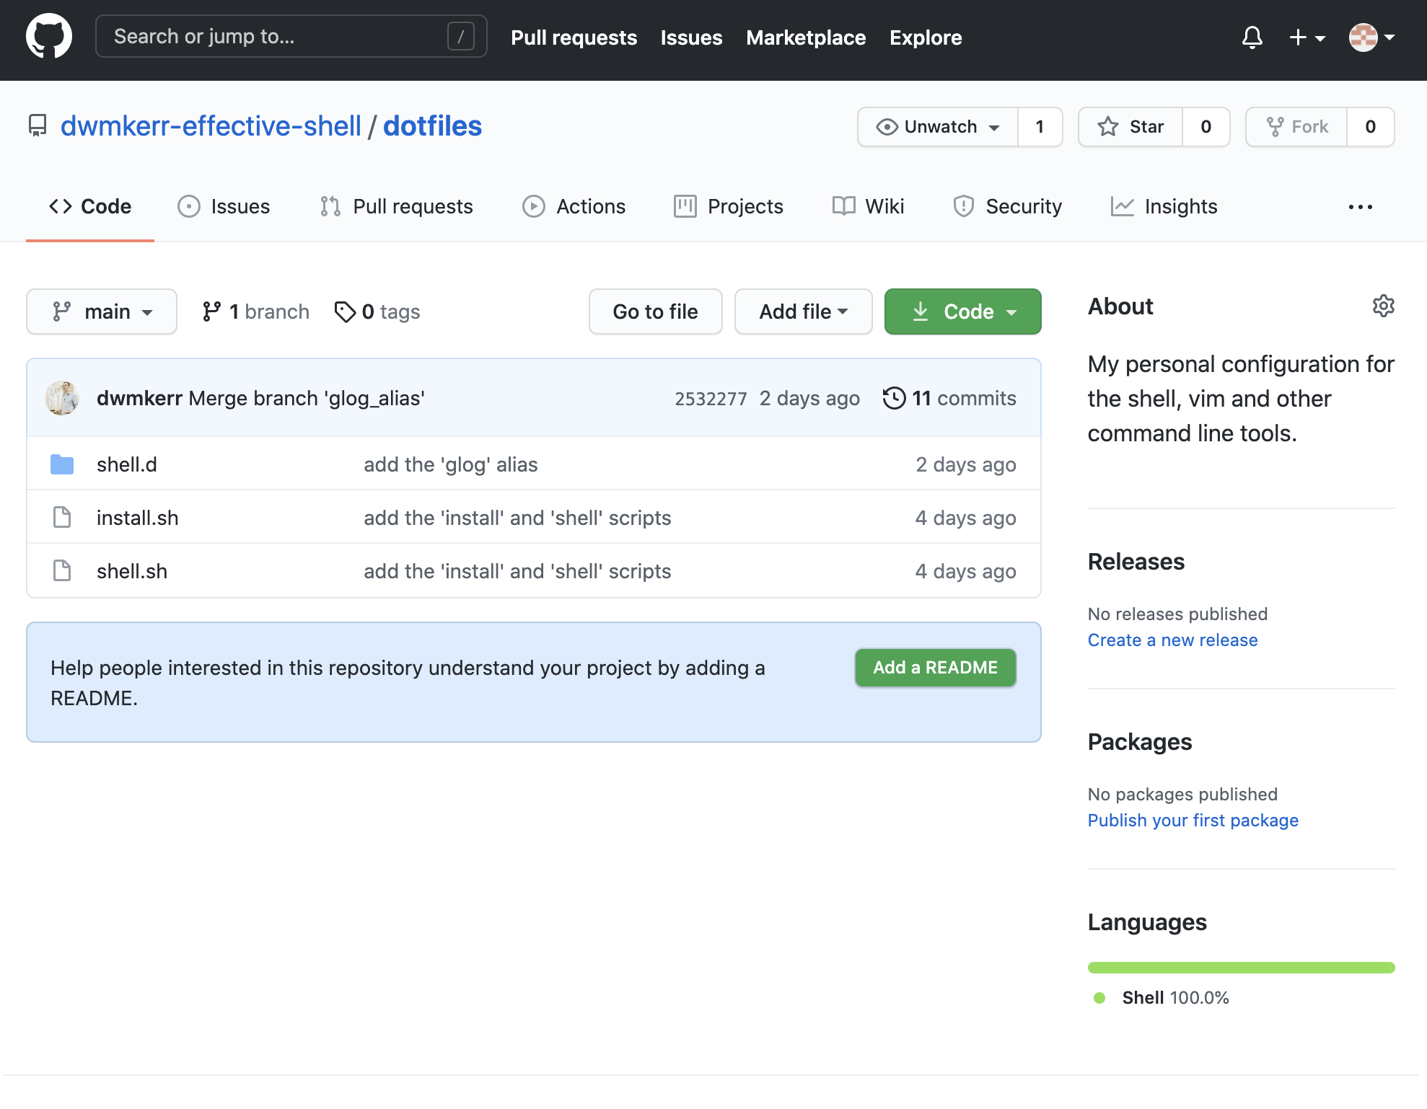The width and height of the screenshot is (1427, 1109).
Task: Open the shell.sh file
Action: pos(132,571)
